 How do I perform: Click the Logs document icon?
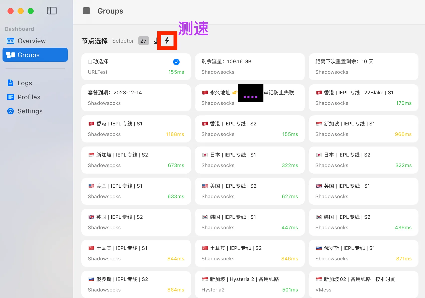point(11,83)
